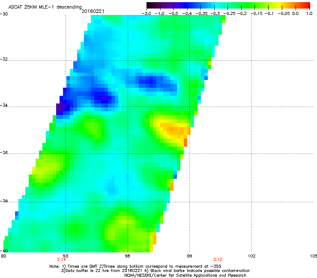317x278 pixels.
Task: Click the -3.0 color scale label
Action: point(146,14)
